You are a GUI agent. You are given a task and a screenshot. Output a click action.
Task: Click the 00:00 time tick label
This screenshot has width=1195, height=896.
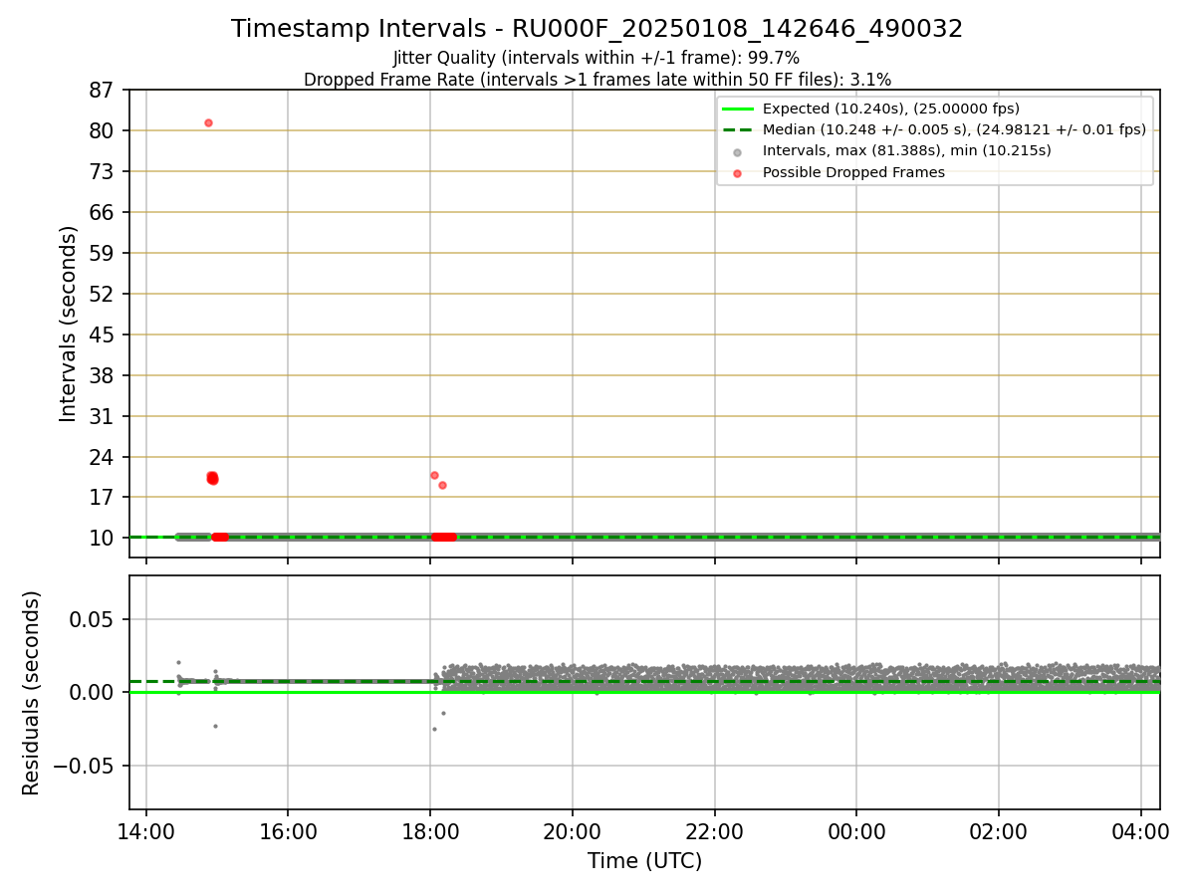point(856,831)
